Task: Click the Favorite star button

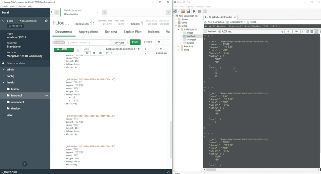Action: coord(16,26)
